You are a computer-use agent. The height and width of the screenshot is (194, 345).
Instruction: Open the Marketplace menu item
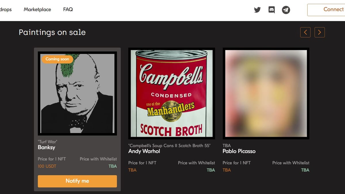click(37, 9)
